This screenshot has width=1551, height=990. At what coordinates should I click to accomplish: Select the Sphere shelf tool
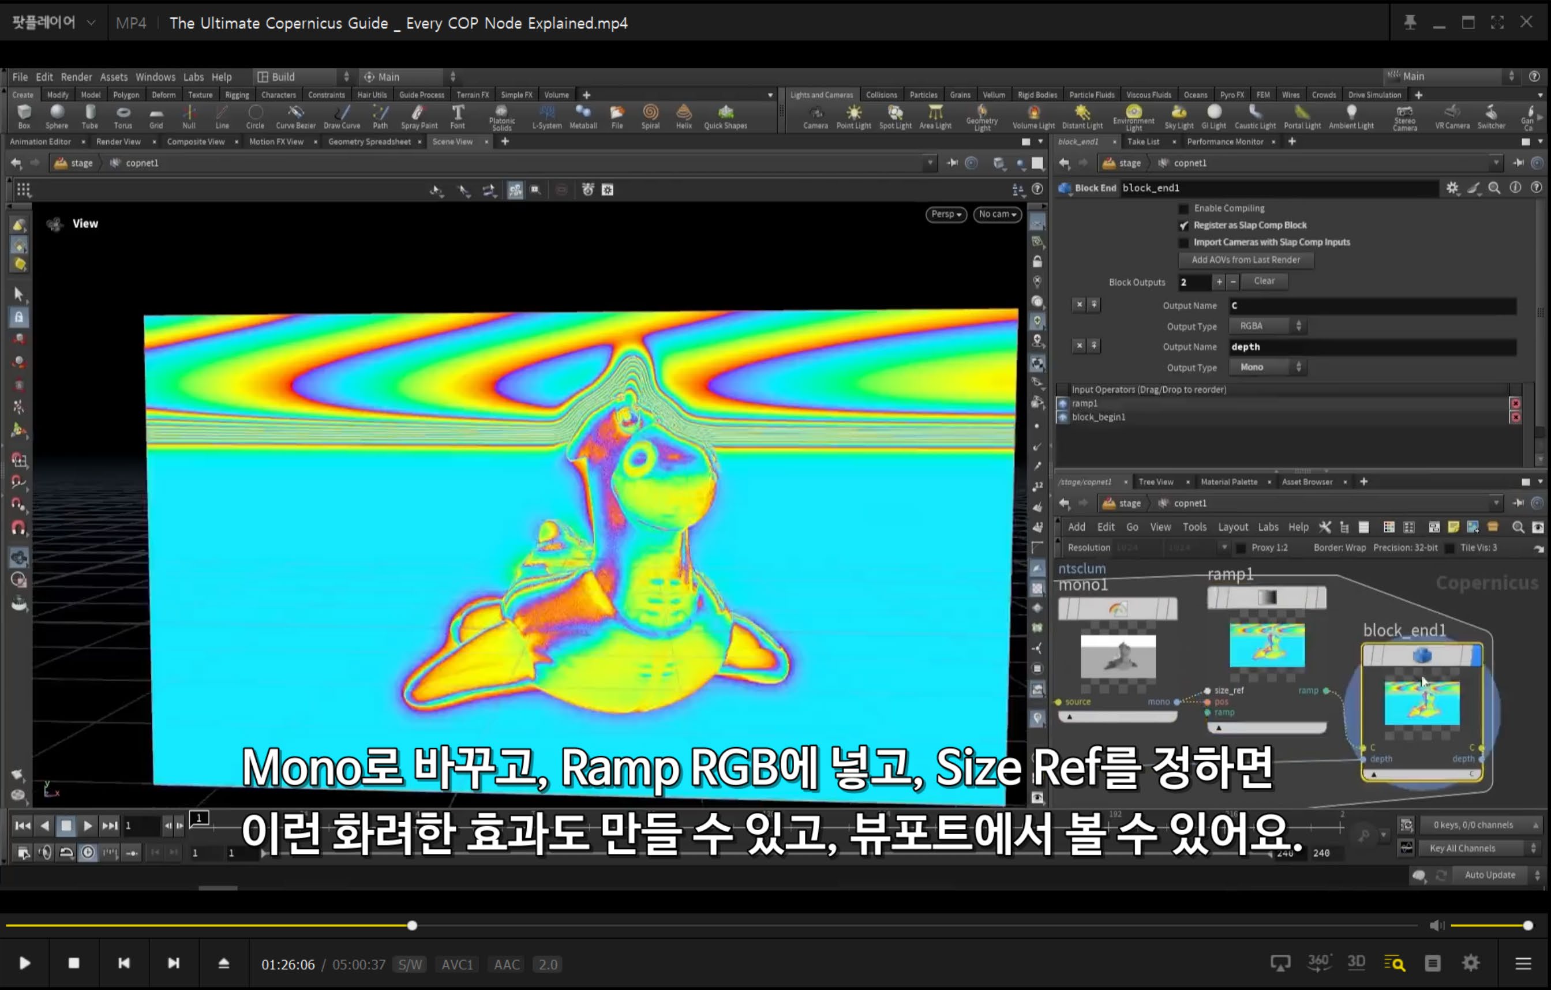[57, 117]
